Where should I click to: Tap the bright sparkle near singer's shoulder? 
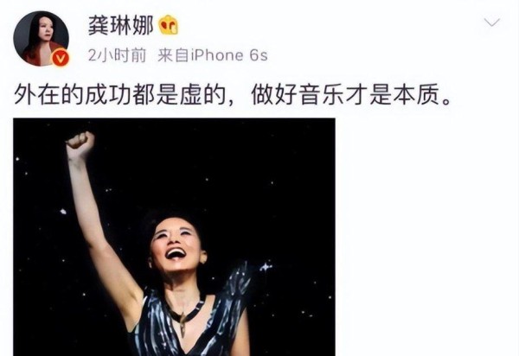[x=266, y=266]
